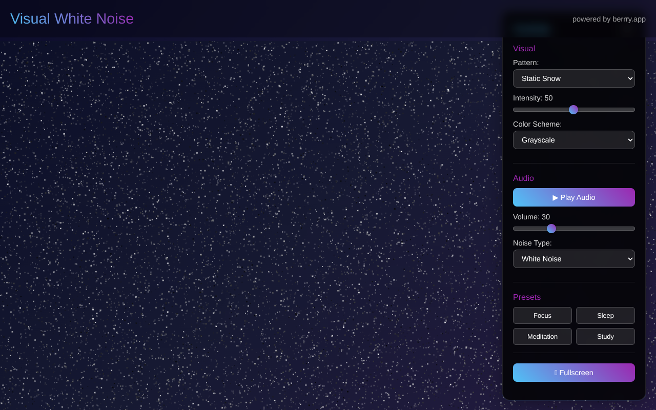Viewport: 656px width, 410px height.
Task: Click the play triangle icon on Play Audio
Action: (555, 197)
